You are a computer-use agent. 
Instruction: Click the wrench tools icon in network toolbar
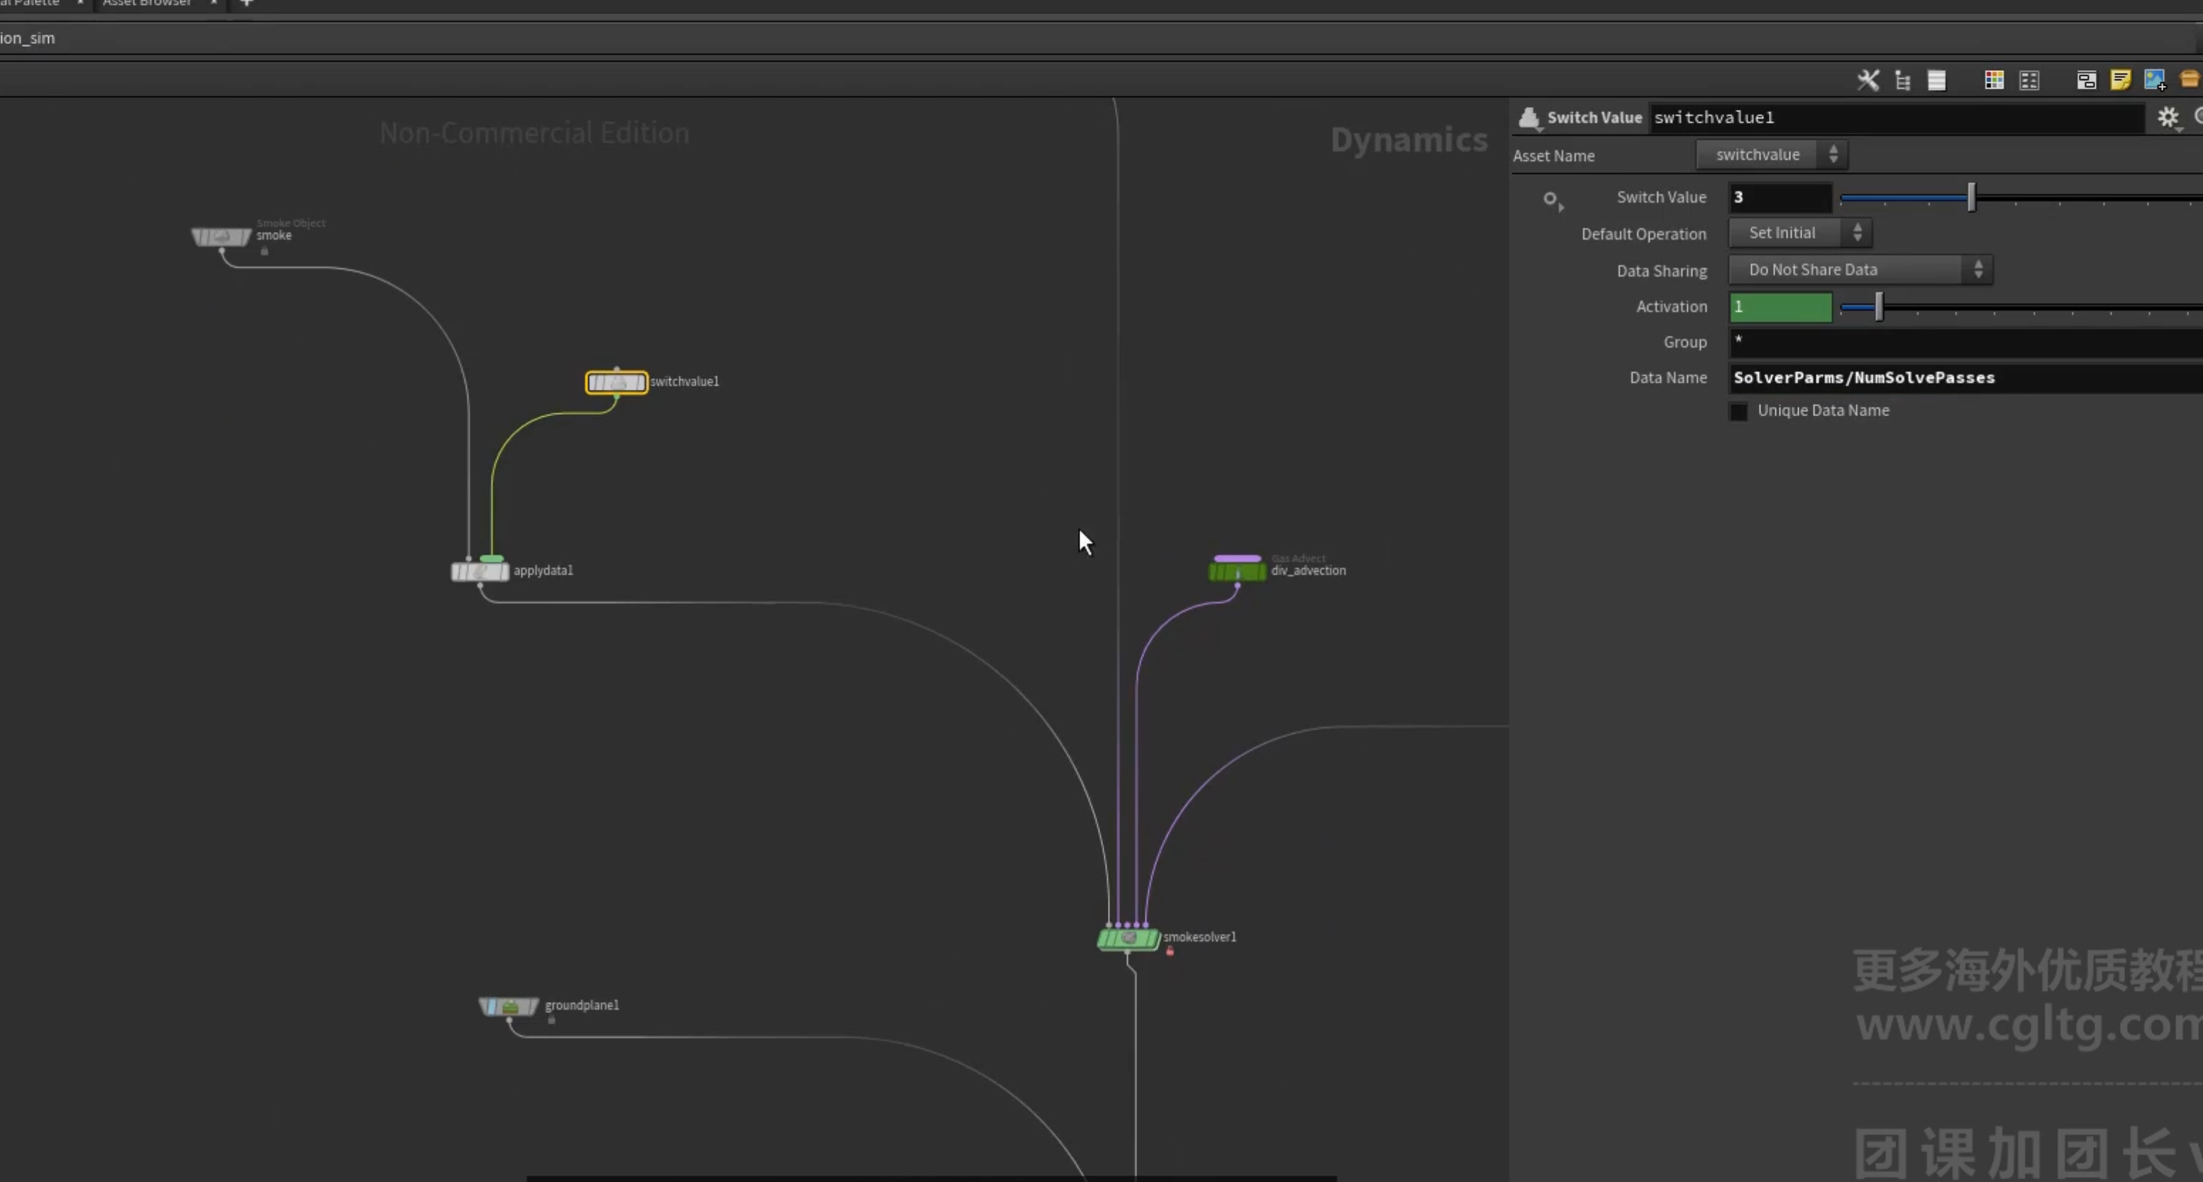click(x=1868, y=80)
